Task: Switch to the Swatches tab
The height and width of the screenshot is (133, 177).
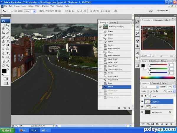Action: (x=154, y=61)
